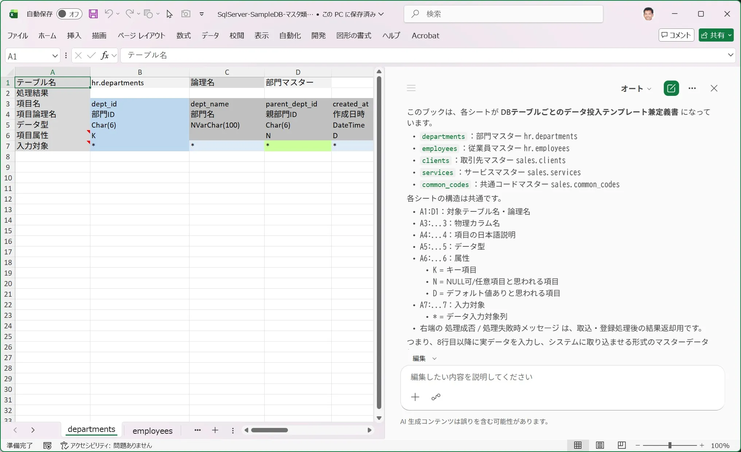Open the more options ellipsis in AI panel
The image size is (741, 452).
pos(692,88)
